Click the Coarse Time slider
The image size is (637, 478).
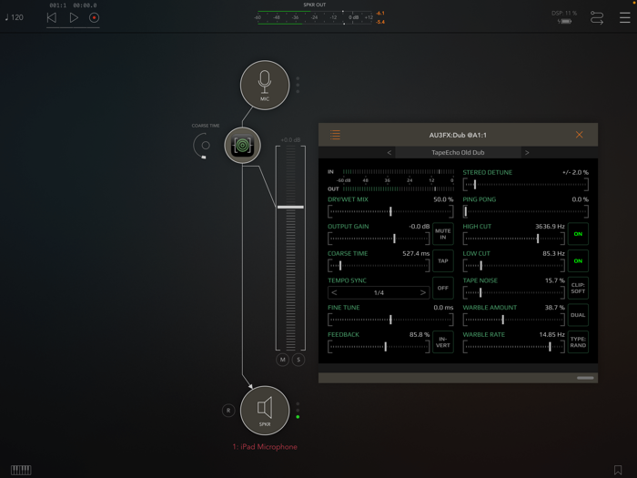pyautogui.click(x=379, y=266)
